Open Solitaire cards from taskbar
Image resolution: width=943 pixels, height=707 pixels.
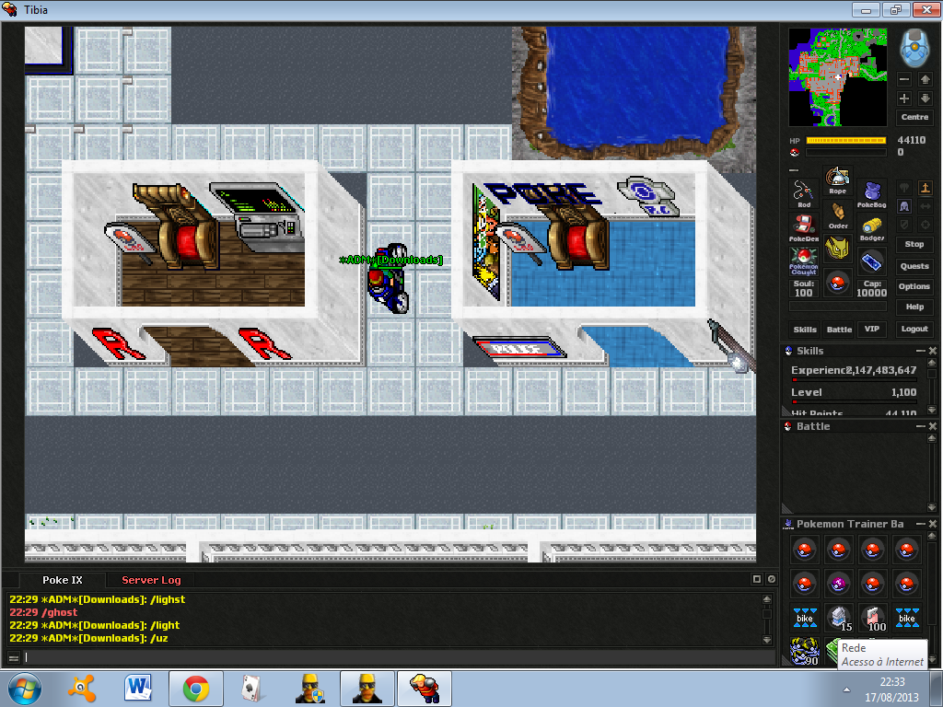(x=252, y=689)
